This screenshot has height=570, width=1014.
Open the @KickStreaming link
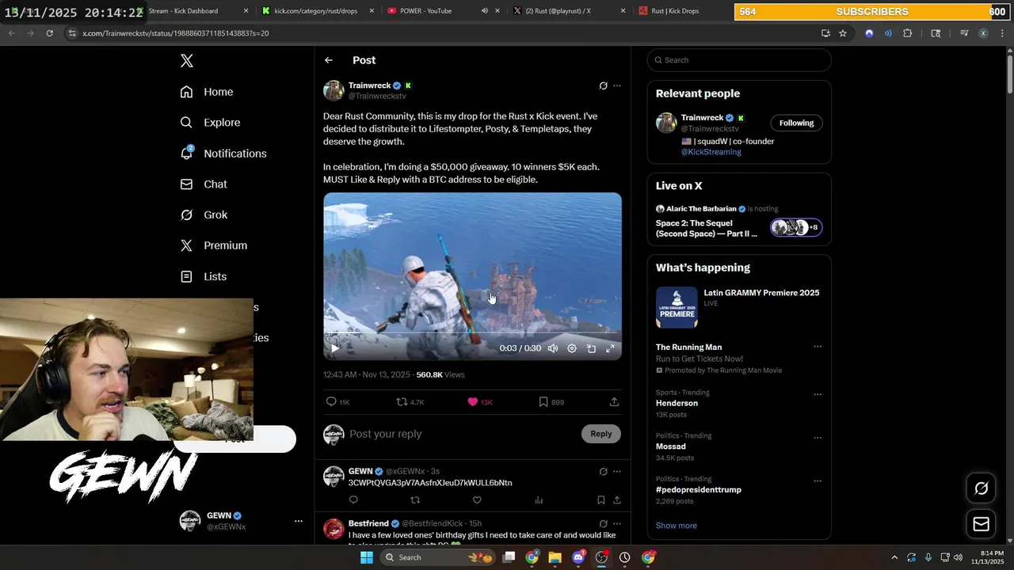[x=711, y=152]
